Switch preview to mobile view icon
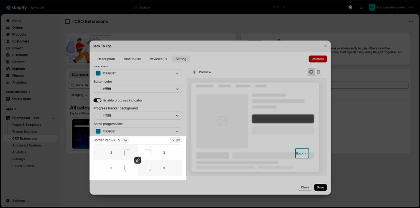Screen dimensions: 420x208 (x=318, y=72)
